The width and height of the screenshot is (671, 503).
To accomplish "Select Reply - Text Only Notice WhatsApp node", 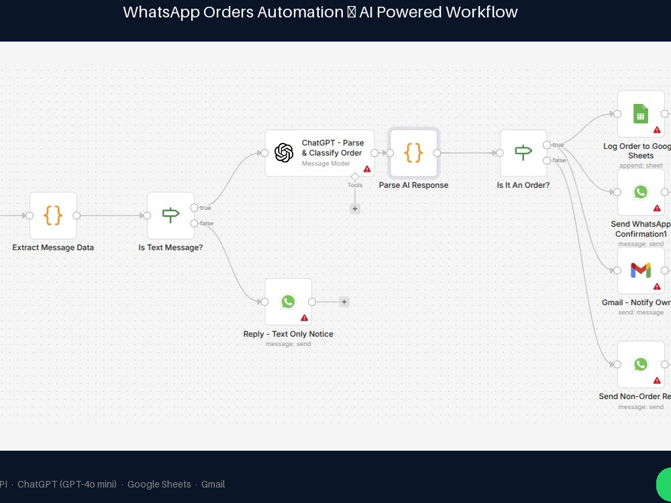I will [289, 302].
